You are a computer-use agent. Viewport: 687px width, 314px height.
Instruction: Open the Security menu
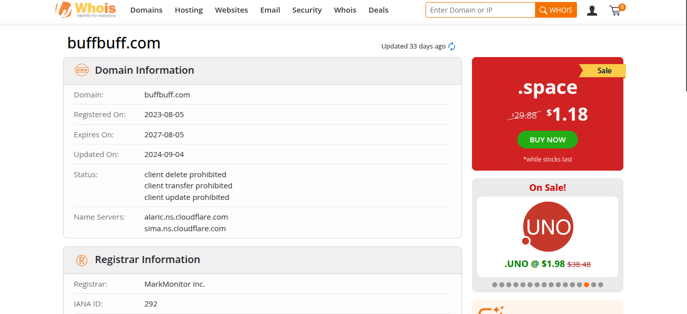(307, 10)
